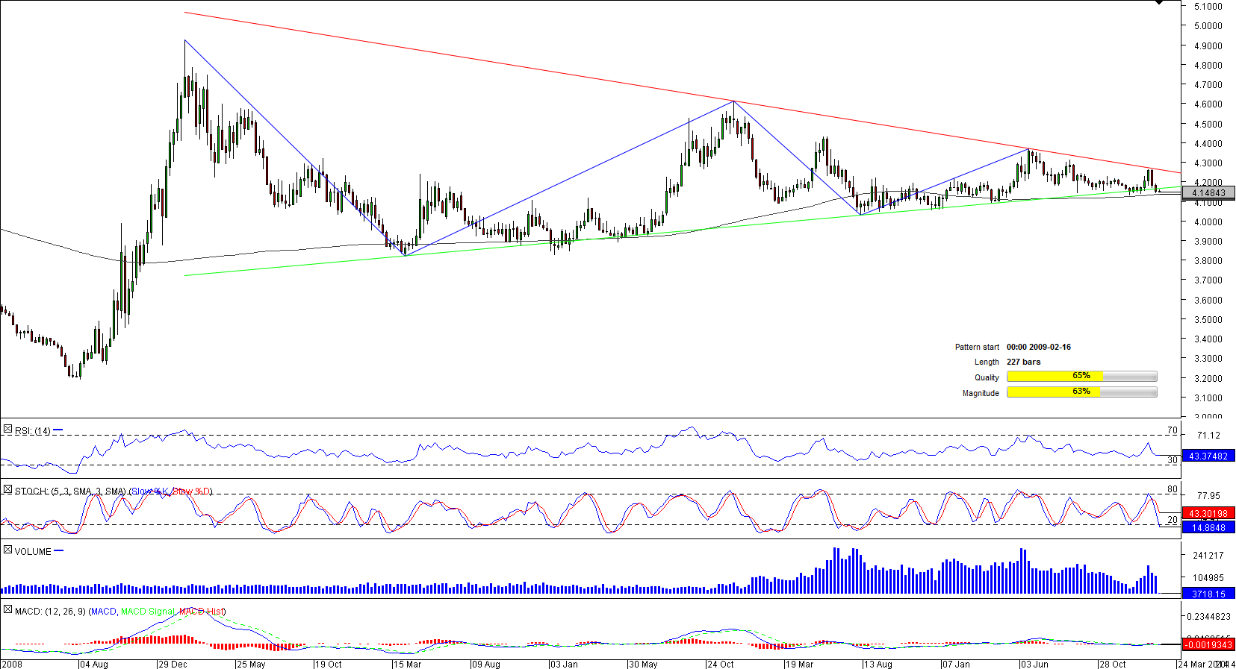
Task: Click the RSI value label 43.37482
Action: (1208, 456)
